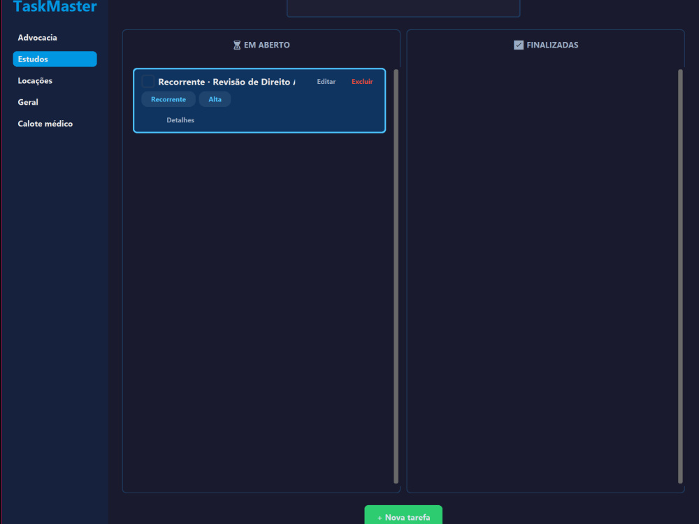Click the EM ABERTO heading text
The image size is (699, 524).
coord(266,45)
